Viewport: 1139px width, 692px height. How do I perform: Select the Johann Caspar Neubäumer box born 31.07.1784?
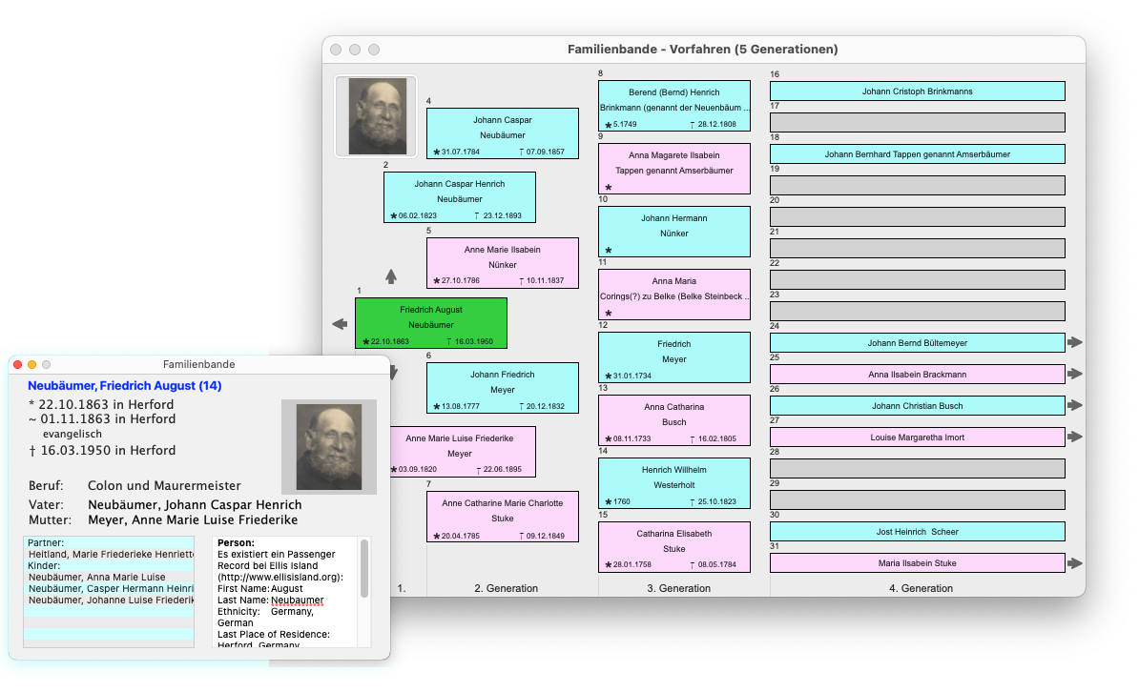click(502, 133)
